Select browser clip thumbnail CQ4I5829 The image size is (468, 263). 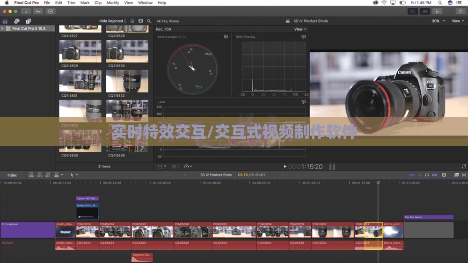coord(80,51)
